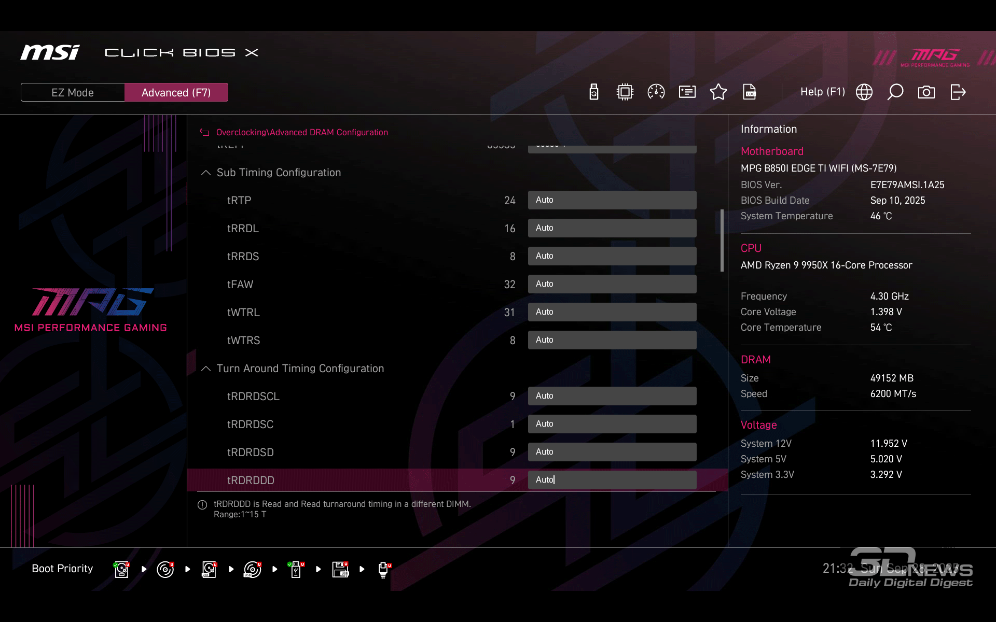This screenshot has width=996, height=622.
Task: Click the star Favorites icon
Action: [x=718, y=92]
